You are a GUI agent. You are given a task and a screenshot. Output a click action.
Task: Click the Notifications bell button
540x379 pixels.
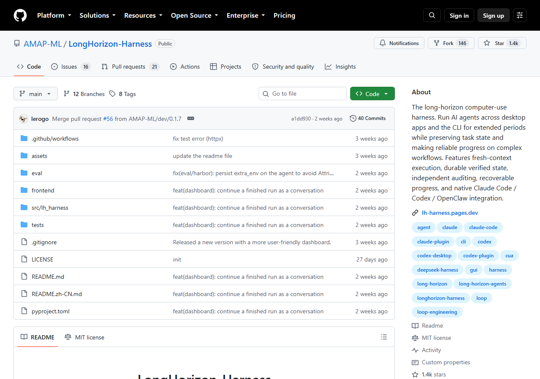coord(399,43)
